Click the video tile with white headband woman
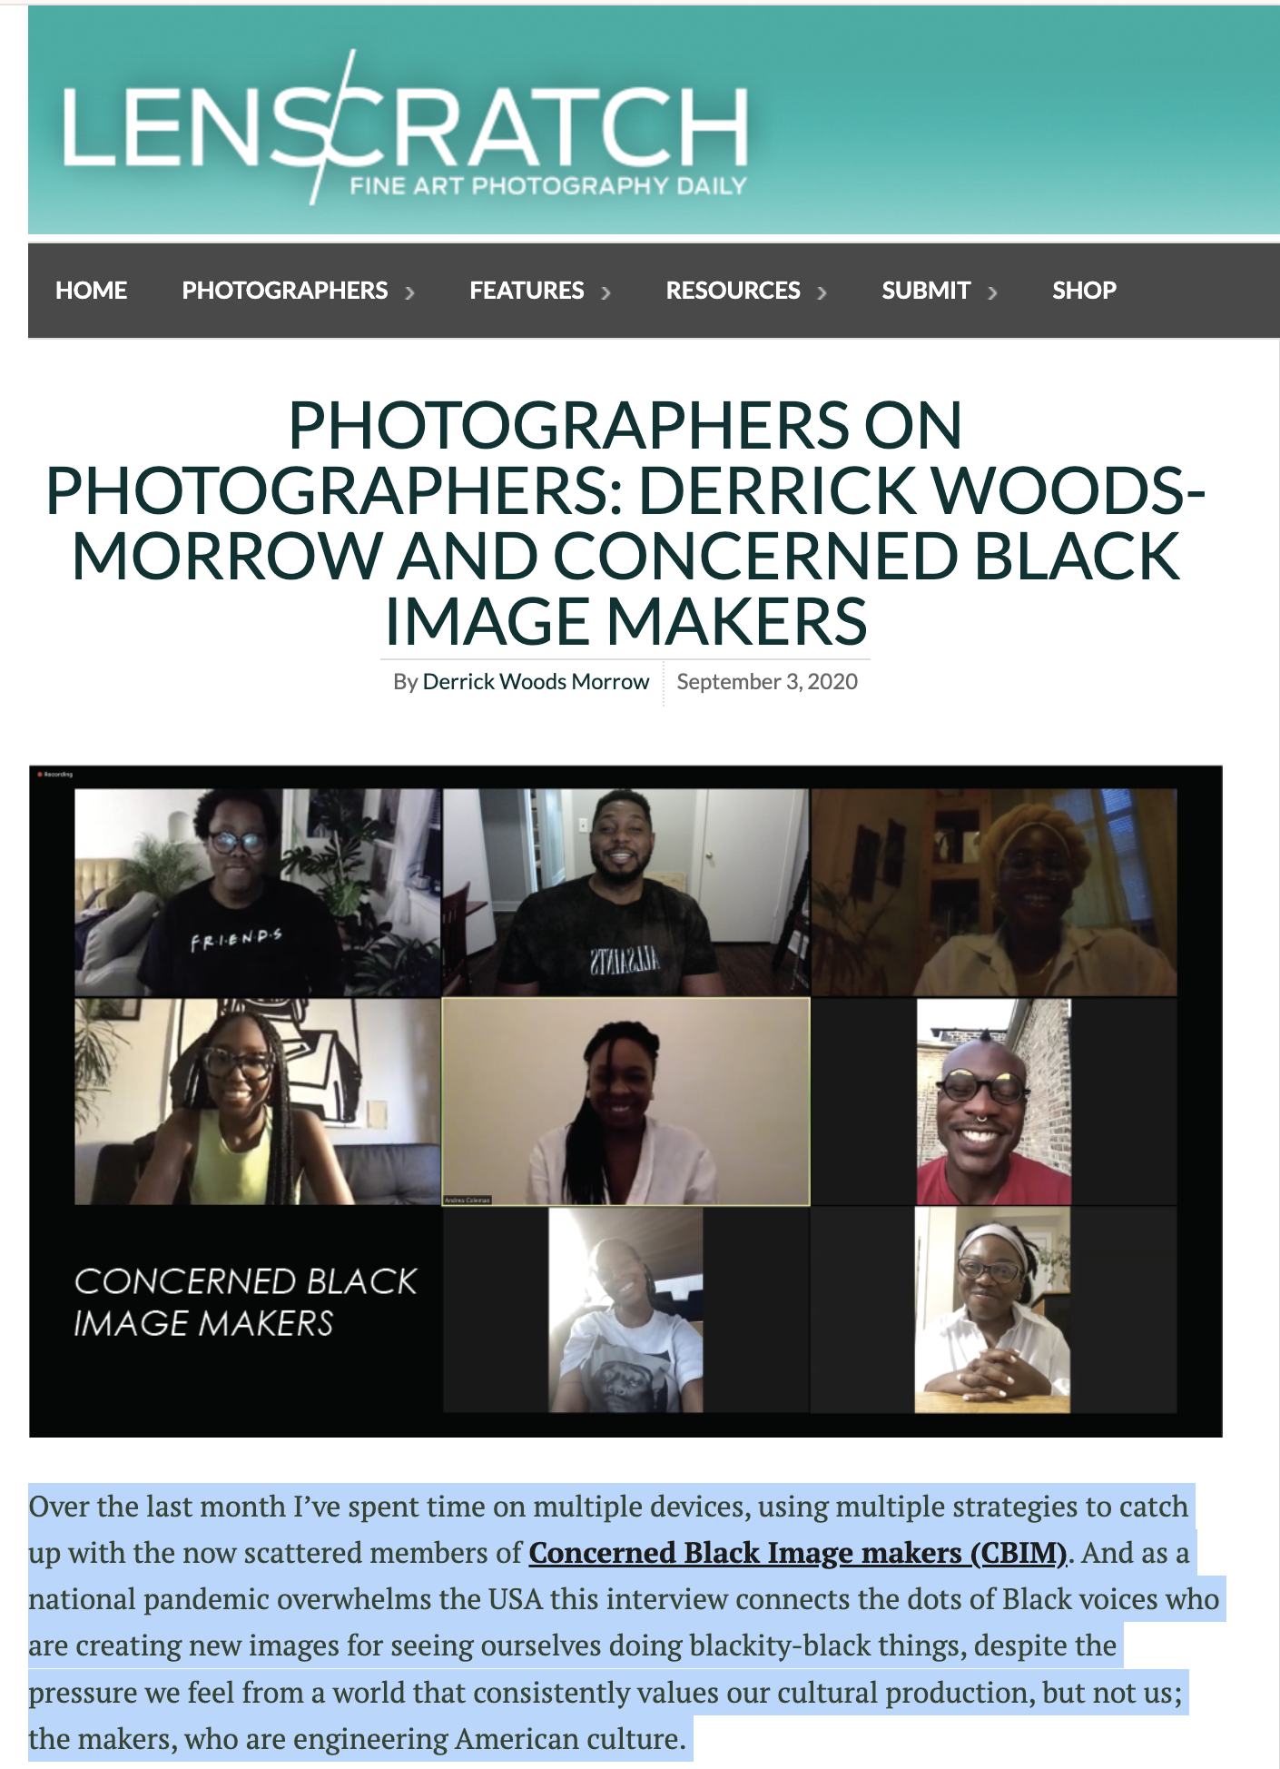The height and width of the screenshot is (1769, 1280). tap(992, 1309)
